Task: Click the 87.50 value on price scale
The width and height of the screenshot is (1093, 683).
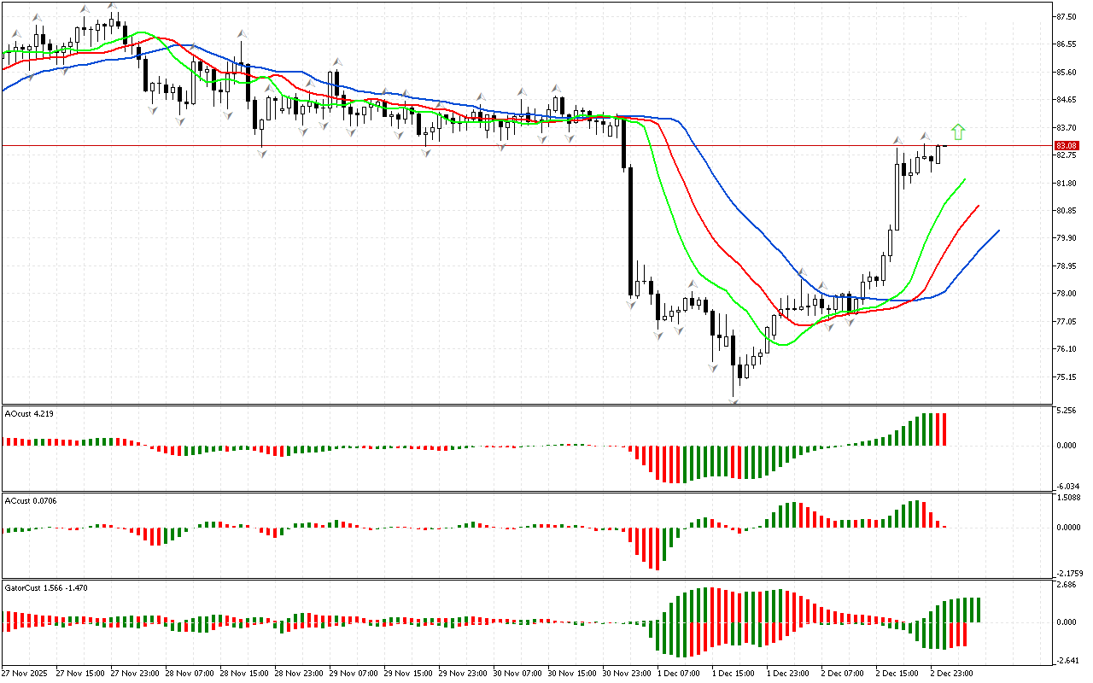Action: [x=1066, y=17]
